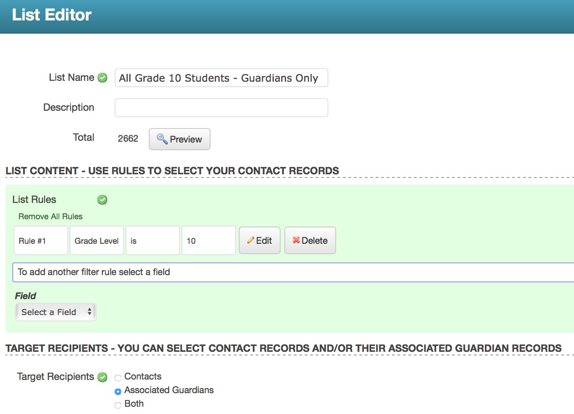This screenshot has width=574, height=414.
Task: Click the green checkmark beside List Name
Action: click(x=102, y=78)
